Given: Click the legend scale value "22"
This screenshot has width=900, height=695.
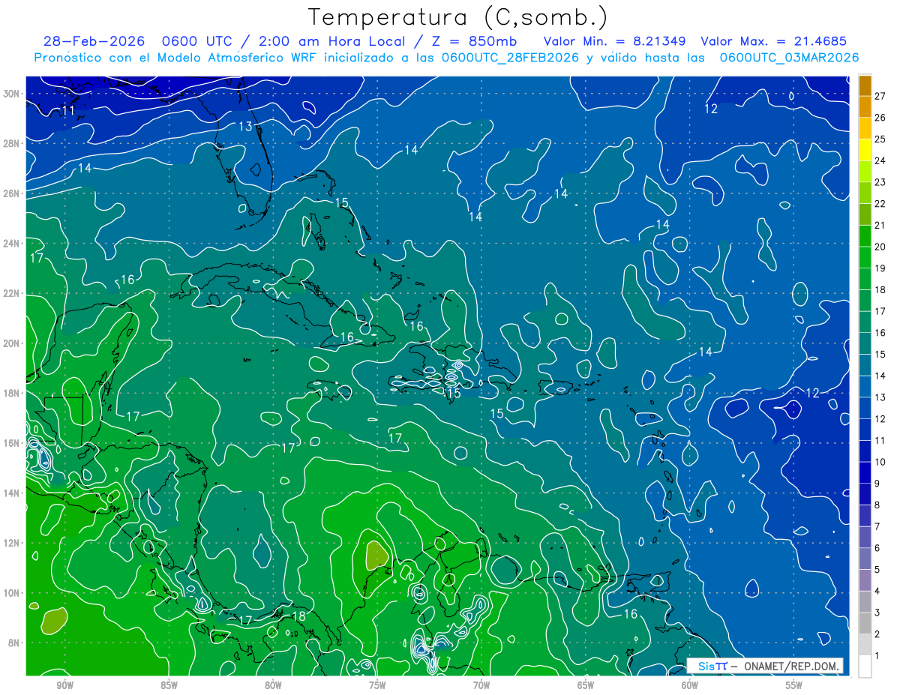Looking at the screenshot, I should (x=880, y=204).
